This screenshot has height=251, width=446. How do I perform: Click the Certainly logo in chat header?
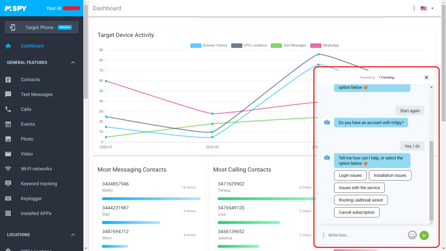pos(386,77)
